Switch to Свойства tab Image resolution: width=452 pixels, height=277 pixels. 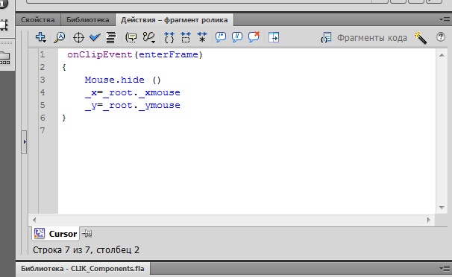(x=38, y=20)
